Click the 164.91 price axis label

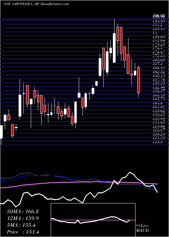(x=159, y=68)
